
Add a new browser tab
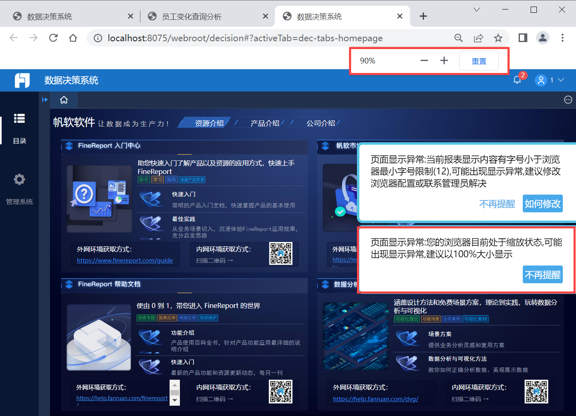click(423, 16)
